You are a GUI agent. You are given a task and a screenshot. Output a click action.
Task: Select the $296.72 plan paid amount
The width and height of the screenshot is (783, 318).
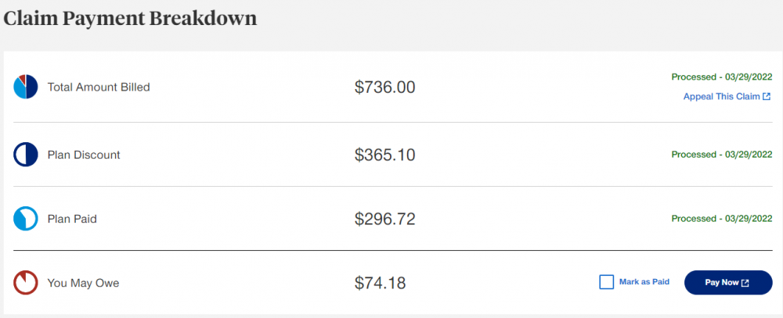pos(384,219)
